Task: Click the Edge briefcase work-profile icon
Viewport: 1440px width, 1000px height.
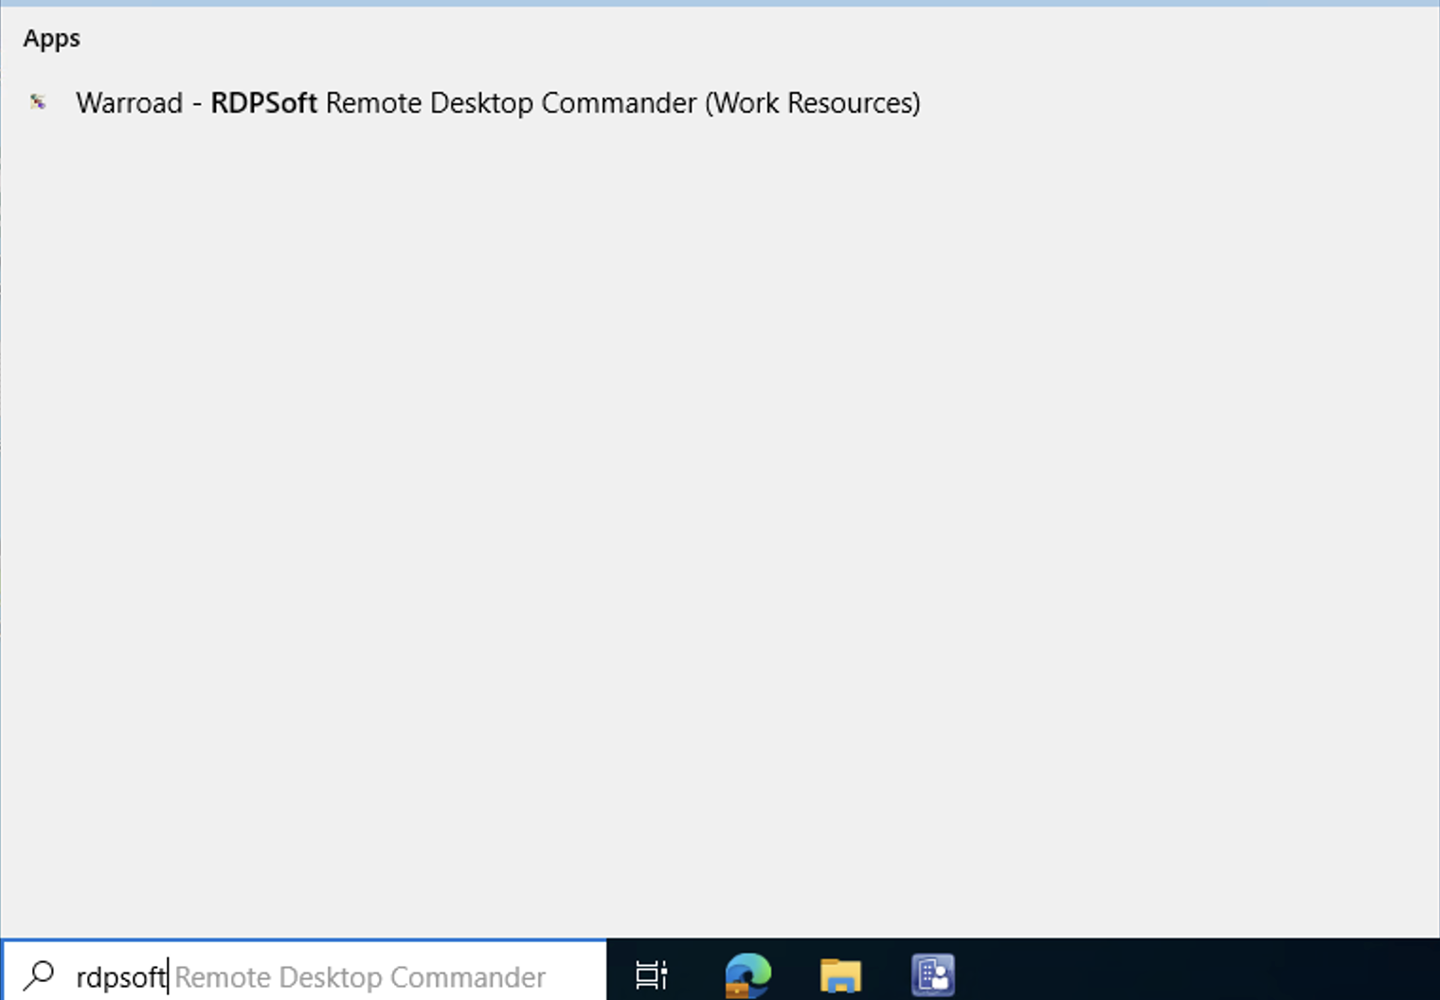Action: click(x=738, y=988)
